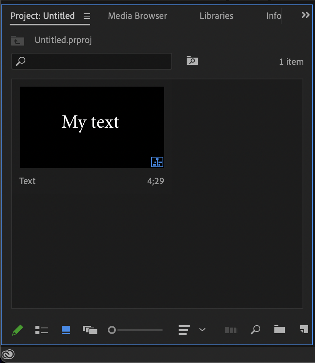The image size is (315, 363).
Task: Toggle Freeform View
Action: pos(90,330)
